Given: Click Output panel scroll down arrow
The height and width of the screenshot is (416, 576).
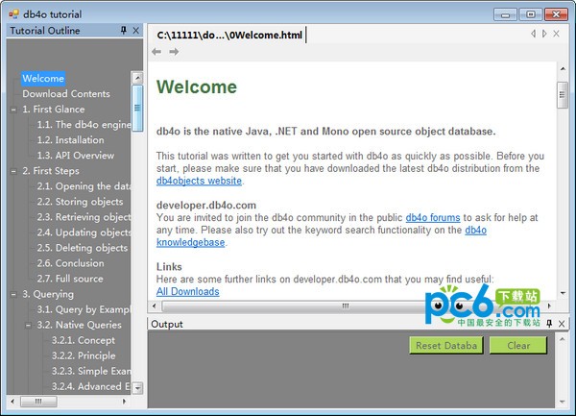Looking at the screenshot, I should (563, 402).
